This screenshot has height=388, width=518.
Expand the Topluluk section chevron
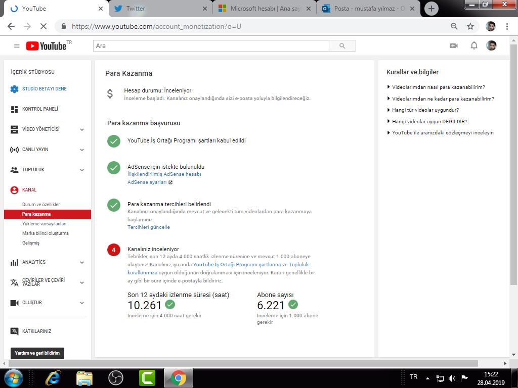(82, 170)
